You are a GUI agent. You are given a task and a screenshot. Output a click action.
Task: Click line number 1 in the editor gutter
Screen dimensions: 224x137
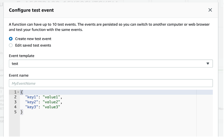pyautogui.click(x=15, y=92)
